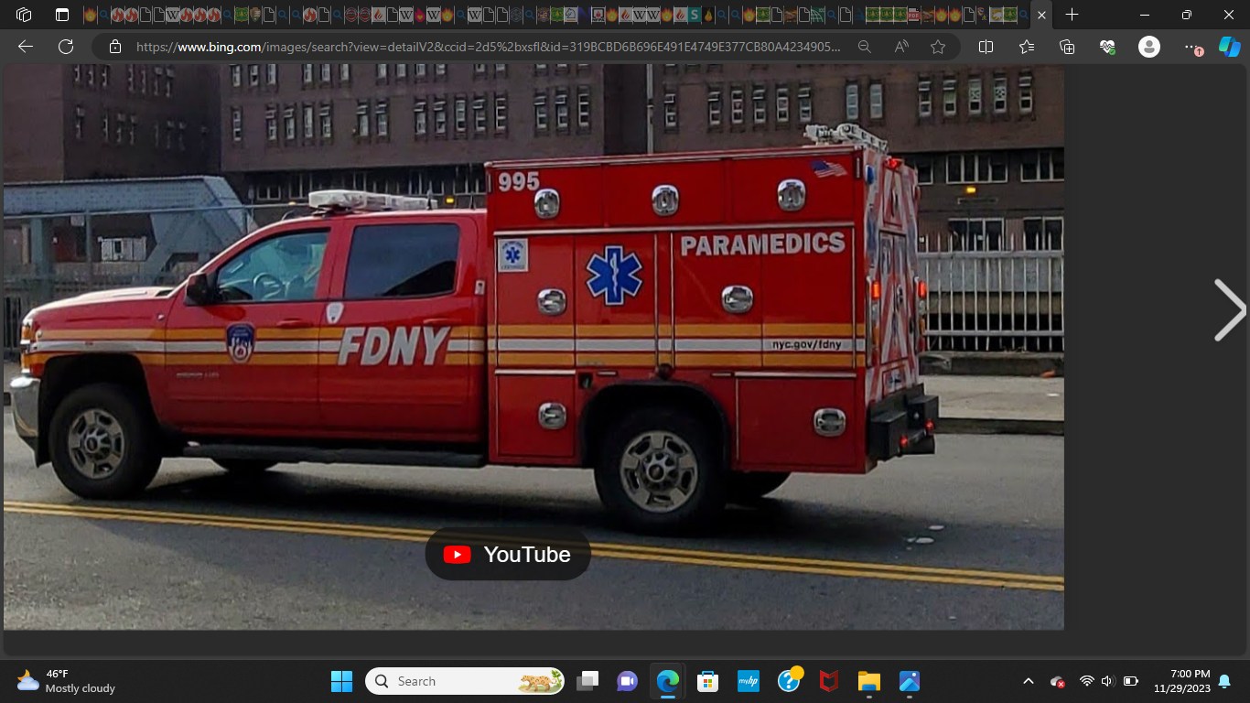1250x703 pixels.
Task: Open the clock showing 7:00 PM
Action: pyautogui.click(x=1181, y=681)
